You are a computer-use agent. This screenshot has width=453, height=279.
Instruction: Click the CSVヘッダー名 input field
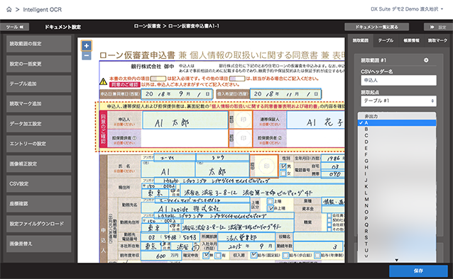click(398, 80)
